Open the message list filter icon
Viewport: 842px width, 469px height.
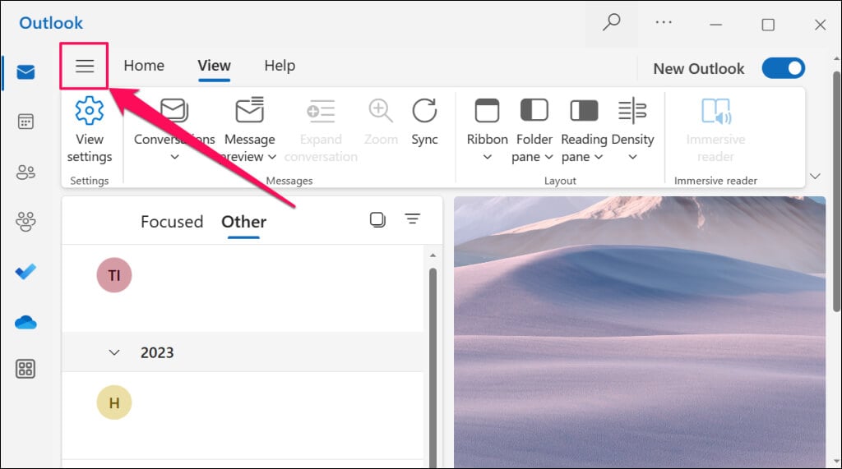click(413, 219)
